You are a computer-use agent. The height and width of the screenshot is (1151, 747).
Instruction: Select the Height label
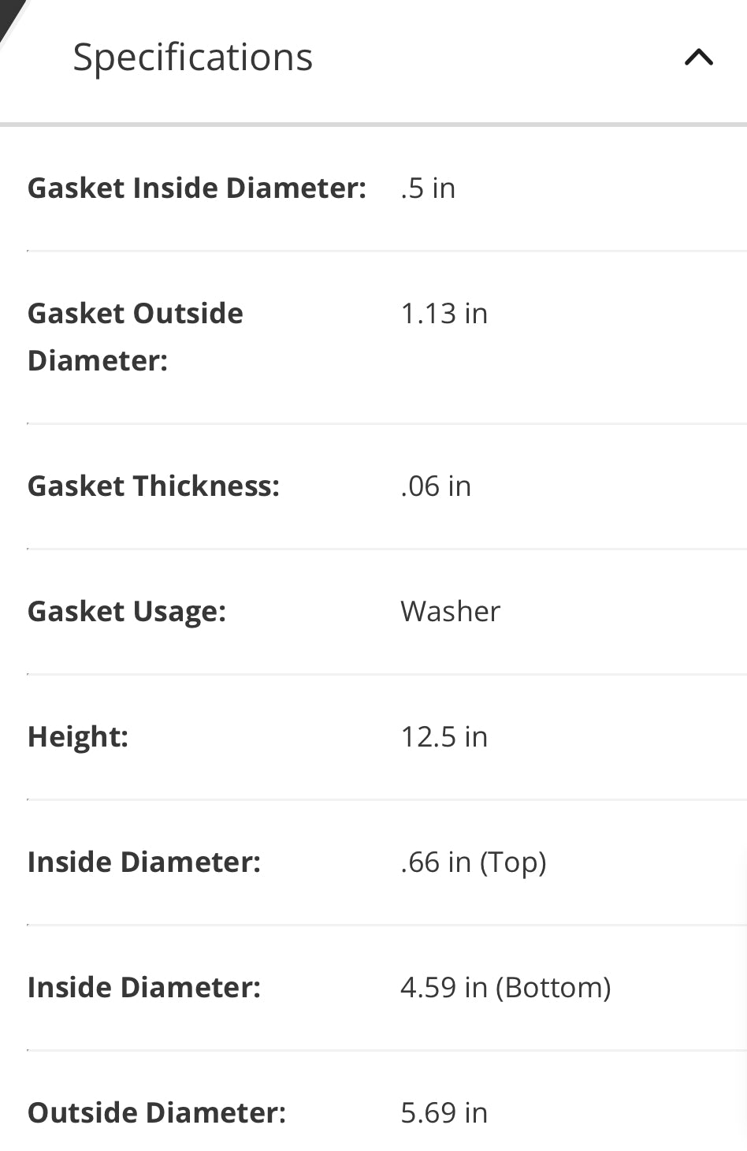(x=78, y=737)
